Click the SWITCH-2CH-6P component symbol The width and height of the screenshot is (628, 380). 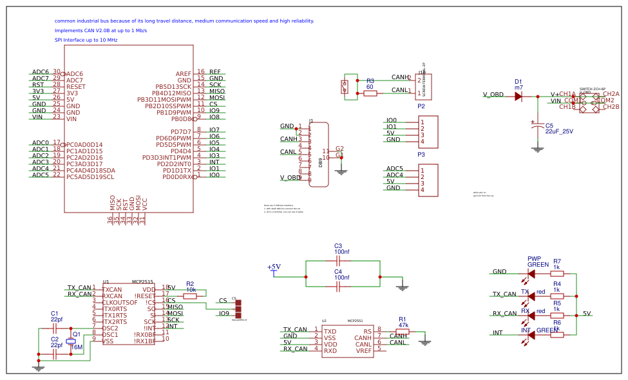click(x=588, y=102)
